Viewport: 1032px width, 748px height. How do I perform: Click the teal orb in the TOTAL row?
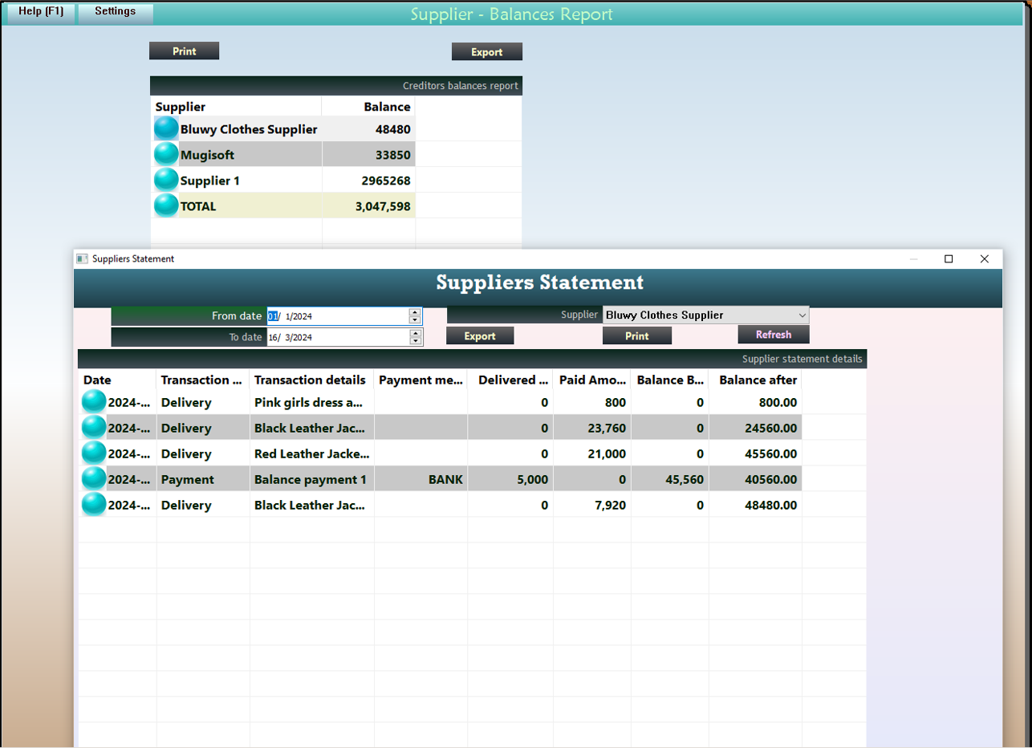(166, 205)
